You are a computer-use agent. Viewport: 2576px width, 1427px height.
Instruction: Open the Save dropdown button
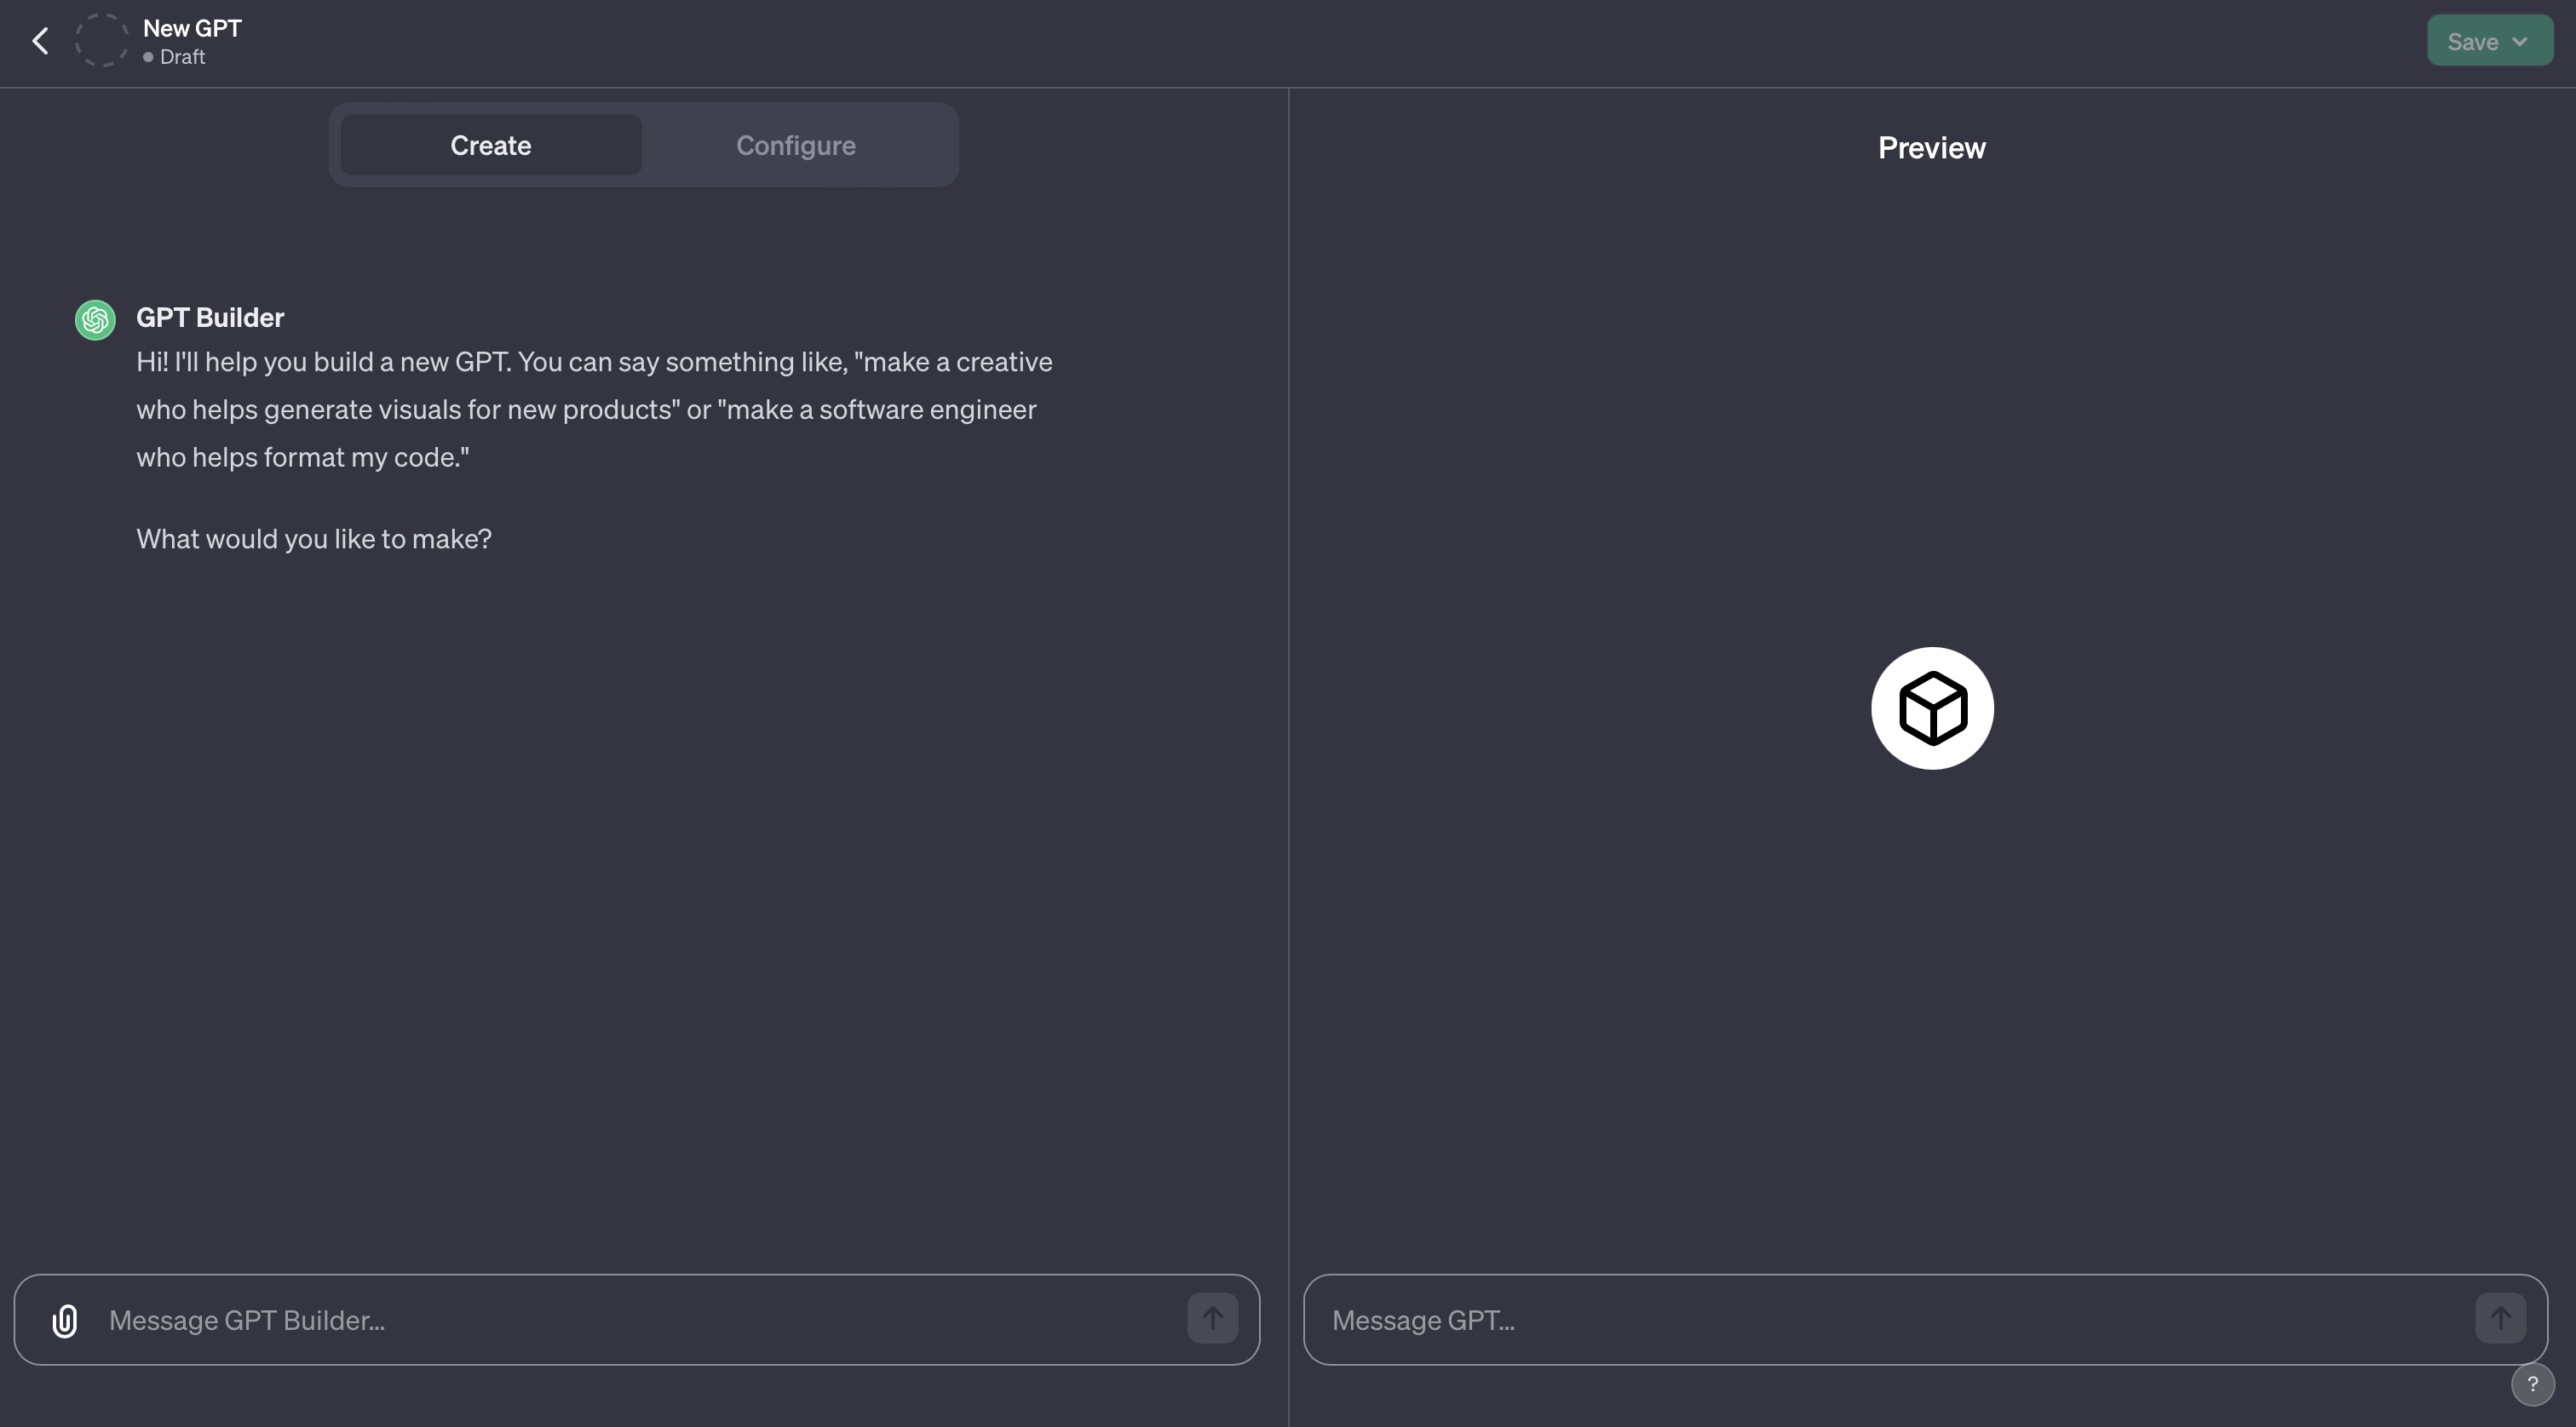2489,41
